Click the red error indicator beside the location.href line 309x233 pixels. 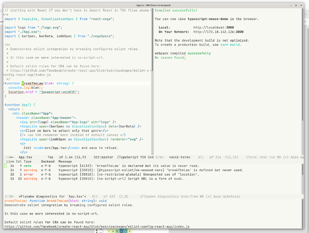[3, 92]
